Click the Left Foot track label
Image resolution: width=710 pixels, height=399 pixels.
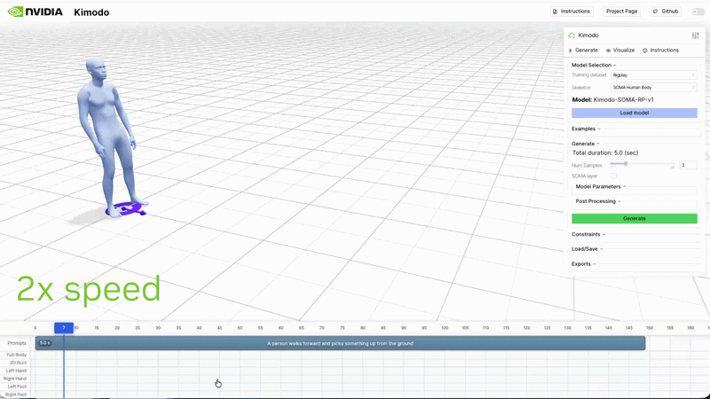point(17,387)
